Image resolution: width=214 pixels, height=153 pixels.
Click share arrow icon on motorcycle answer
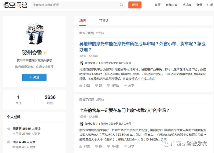(x=125, y=86)
